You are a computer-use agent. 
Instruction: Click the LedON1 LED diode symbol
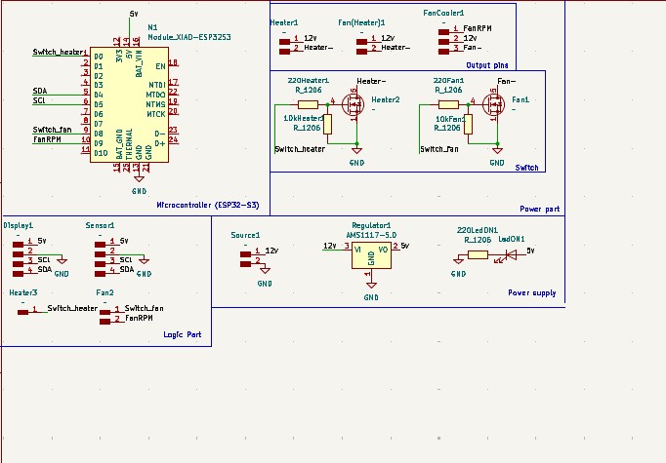tap(509, 255)
